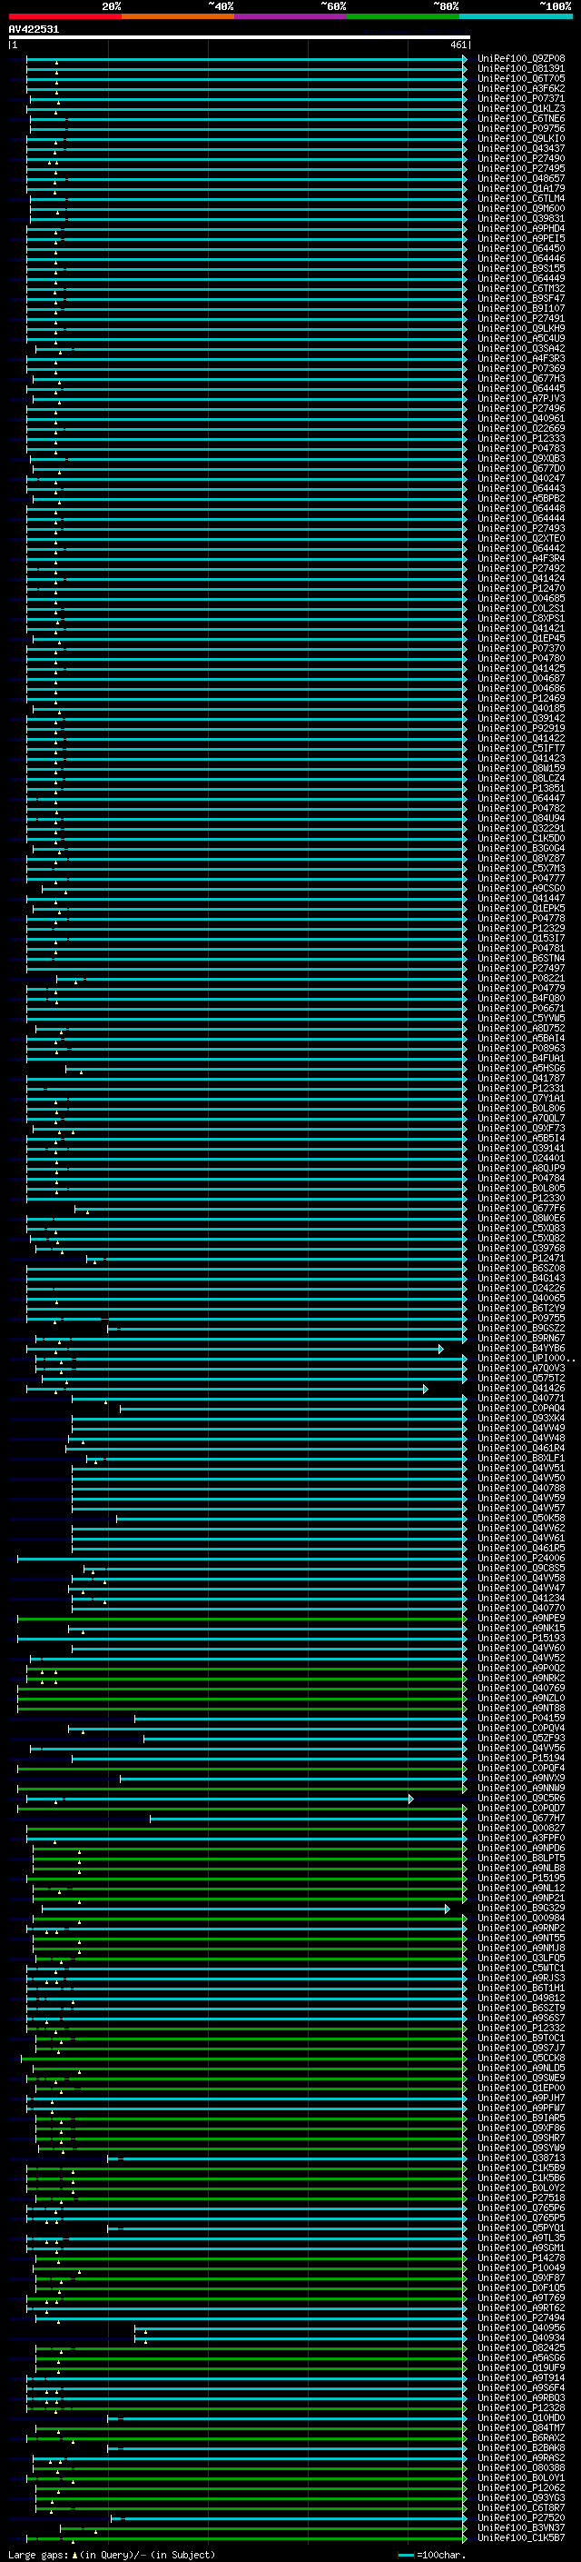The image size is (581, 2562).
Task: Open hit UniRef100_P07371
Action: tap(521, 98)
